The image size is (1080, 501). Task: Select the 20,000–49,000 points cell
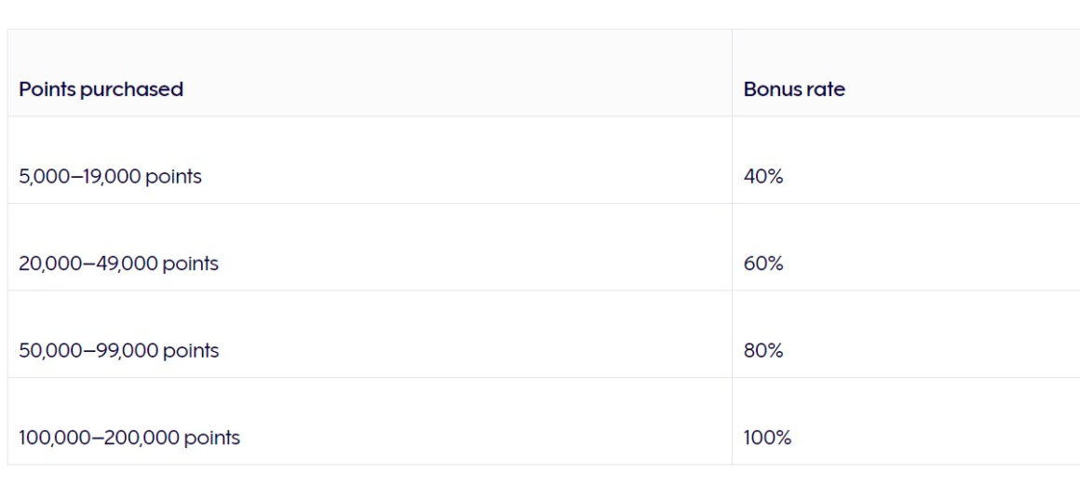[x=370, y=247]
